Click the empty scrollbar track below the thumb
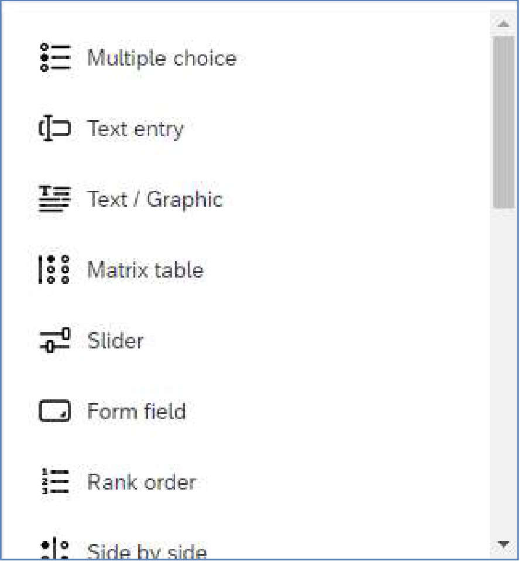This screenshot has height=561, width=522. pyautogui.click(x=503, y=372)
